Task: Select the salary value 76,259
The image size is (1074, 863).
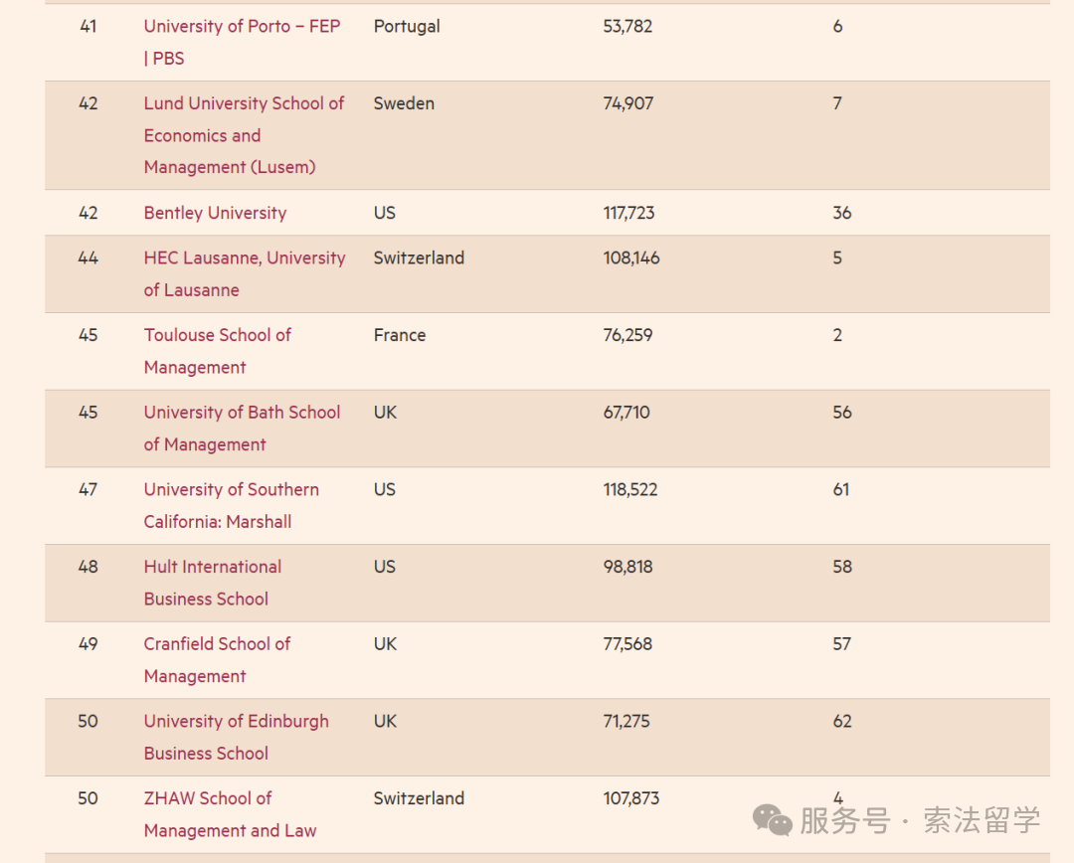Action: pyautogui.click(x=627, y=335)
